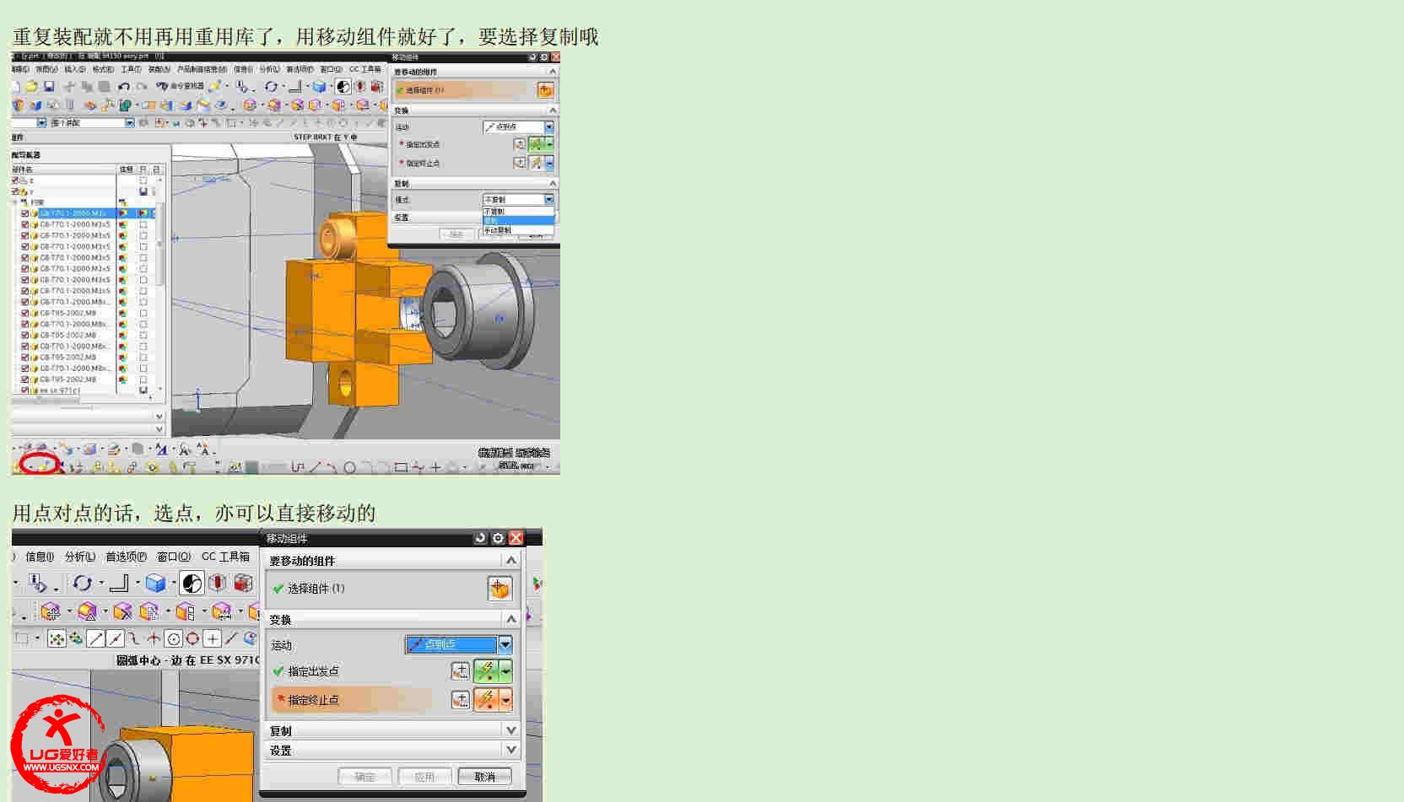Viewport: 1404px width, 802px height.
Task: Click selection filter combo box in upper toolbar
Action: [x=92, y=123]
